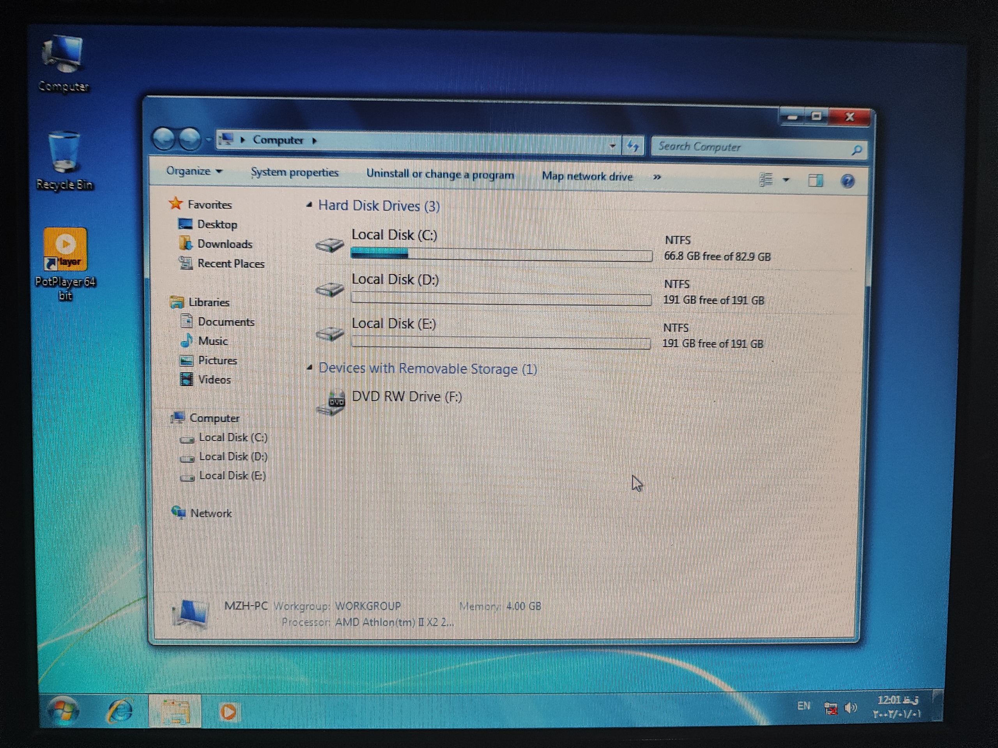Click the '66.8 GB free of 82.9 GB' text
This screenshot has height=748, width=998.
[717, 257]
